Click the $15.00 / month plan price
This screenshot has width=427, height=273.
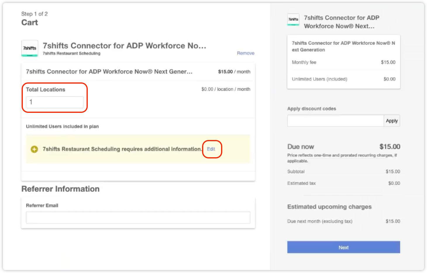click(234, 72)
